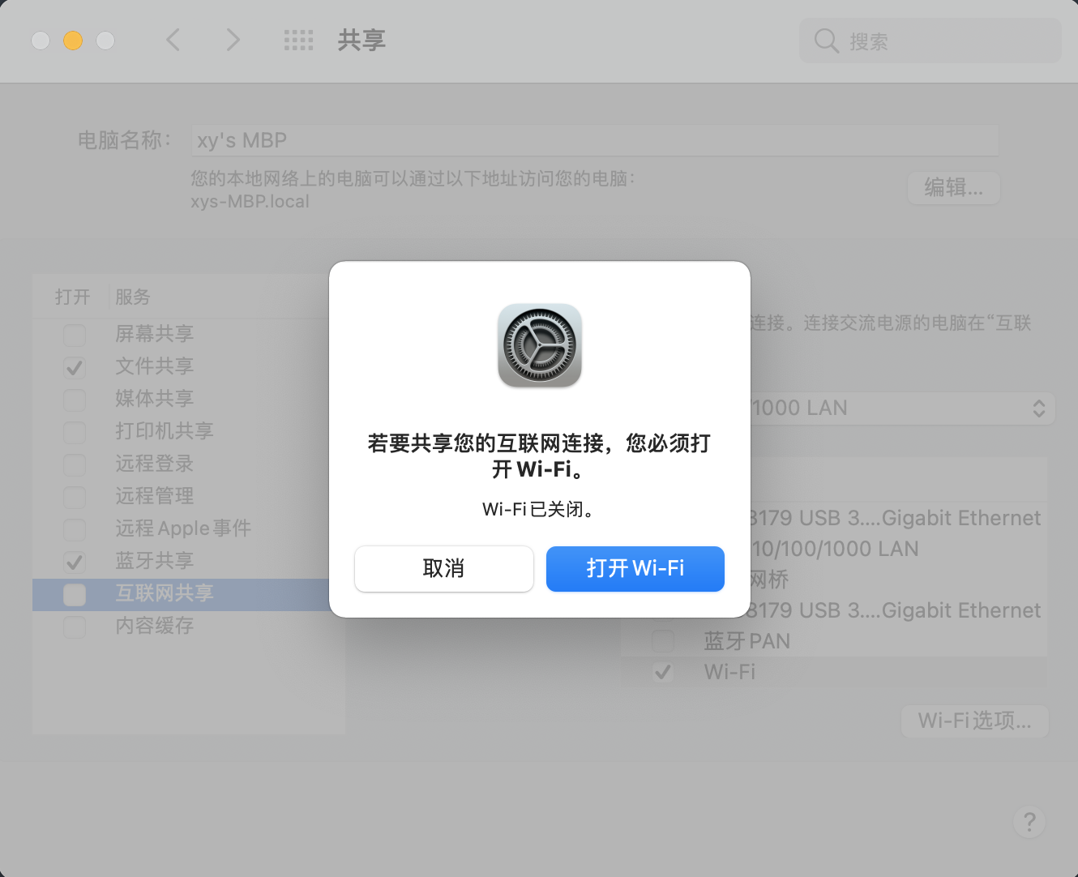Toggle the 远程登录 checkbox
1078x877 pixels.
[x=75, y=464]
